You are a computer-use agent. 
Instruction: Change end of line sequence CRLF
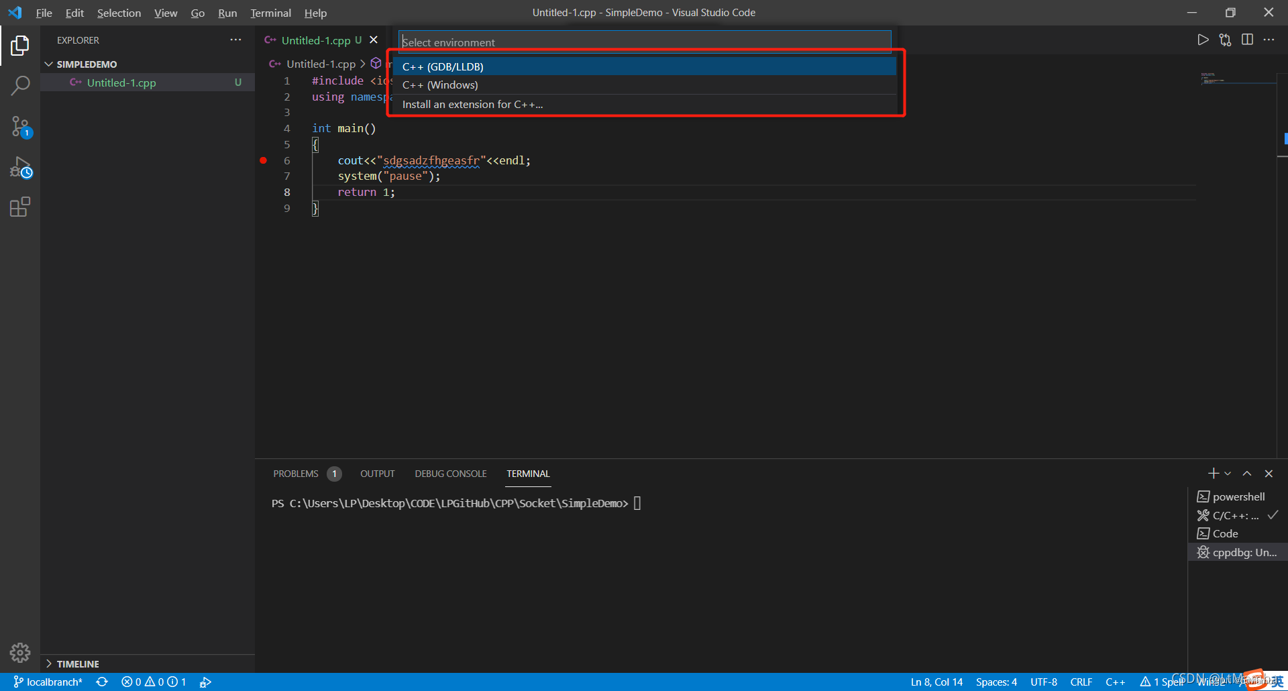pyautogui.click(x=1081, y=682)
